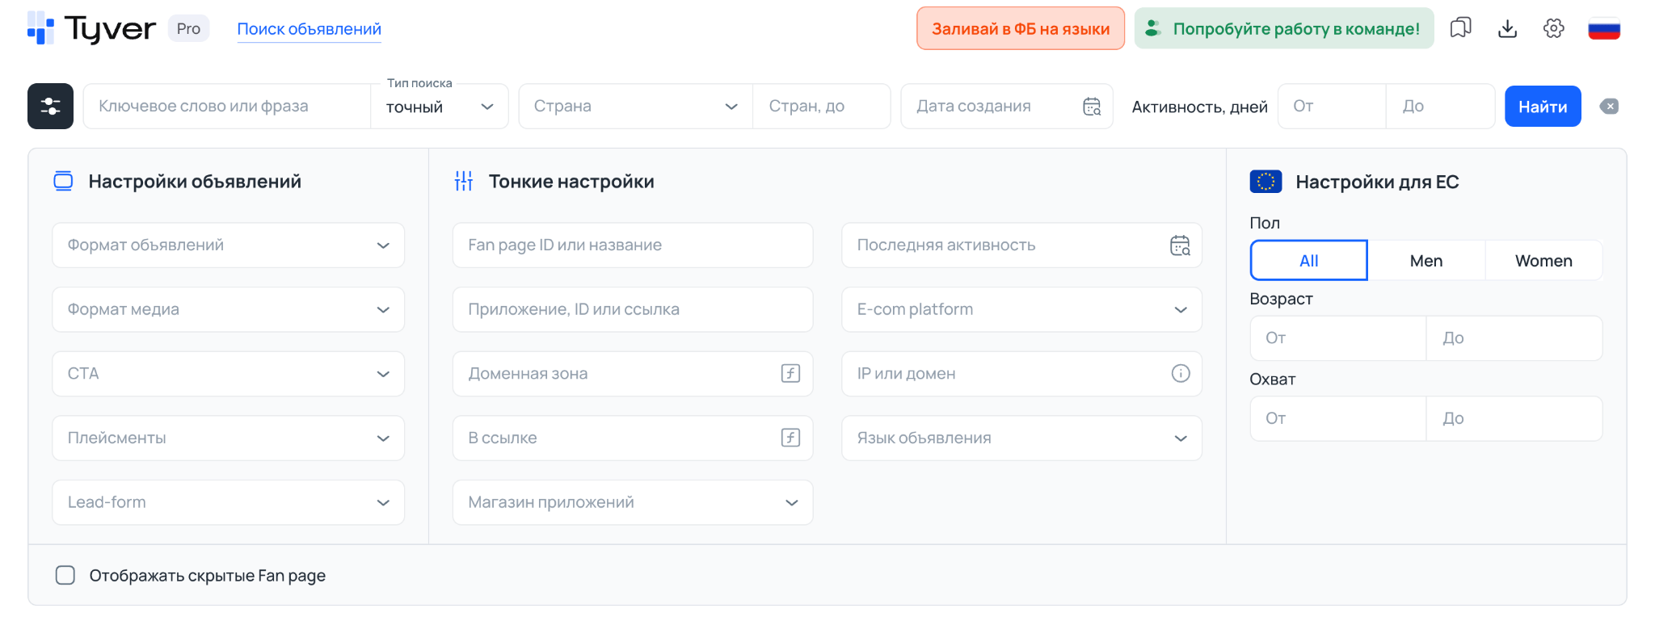Select the Men gender option

(x=1425, y=261)
